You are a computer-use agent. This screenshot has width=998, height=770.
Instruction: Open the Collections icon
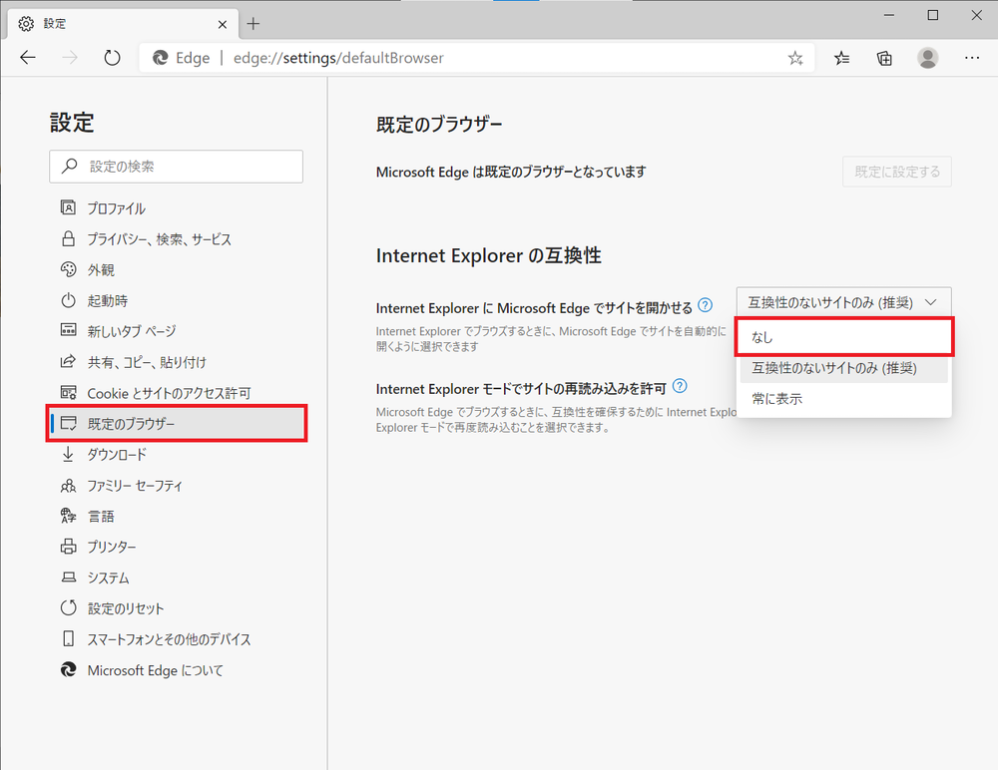tap(884, 59)
